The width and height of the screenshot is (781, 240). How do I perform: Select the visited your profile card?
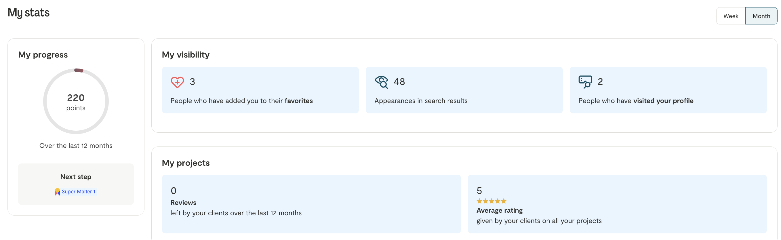coord(668,90)
